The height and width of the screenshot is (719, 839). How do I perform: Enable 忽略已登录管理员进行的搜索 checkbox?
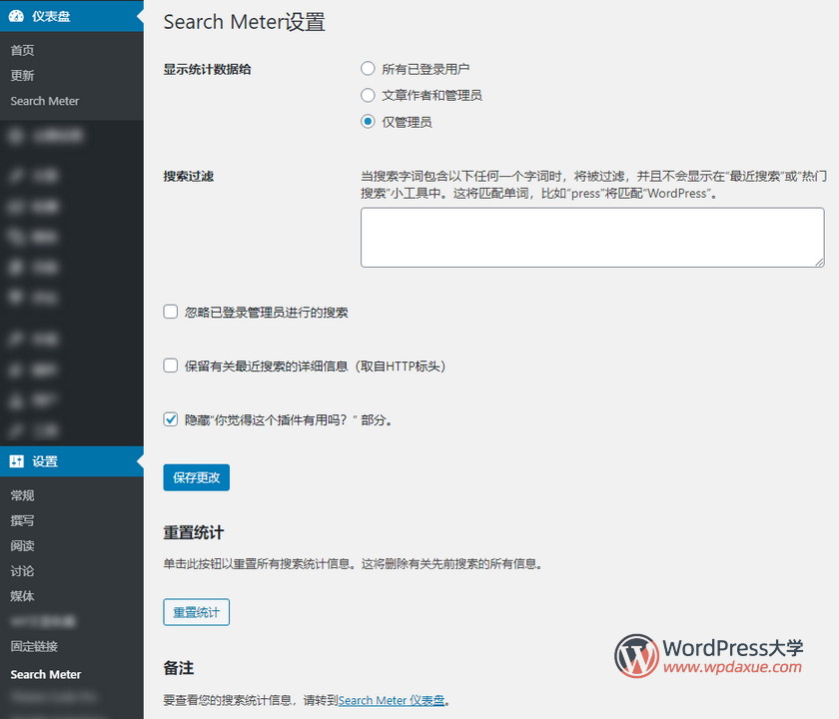tap(171, 313)
